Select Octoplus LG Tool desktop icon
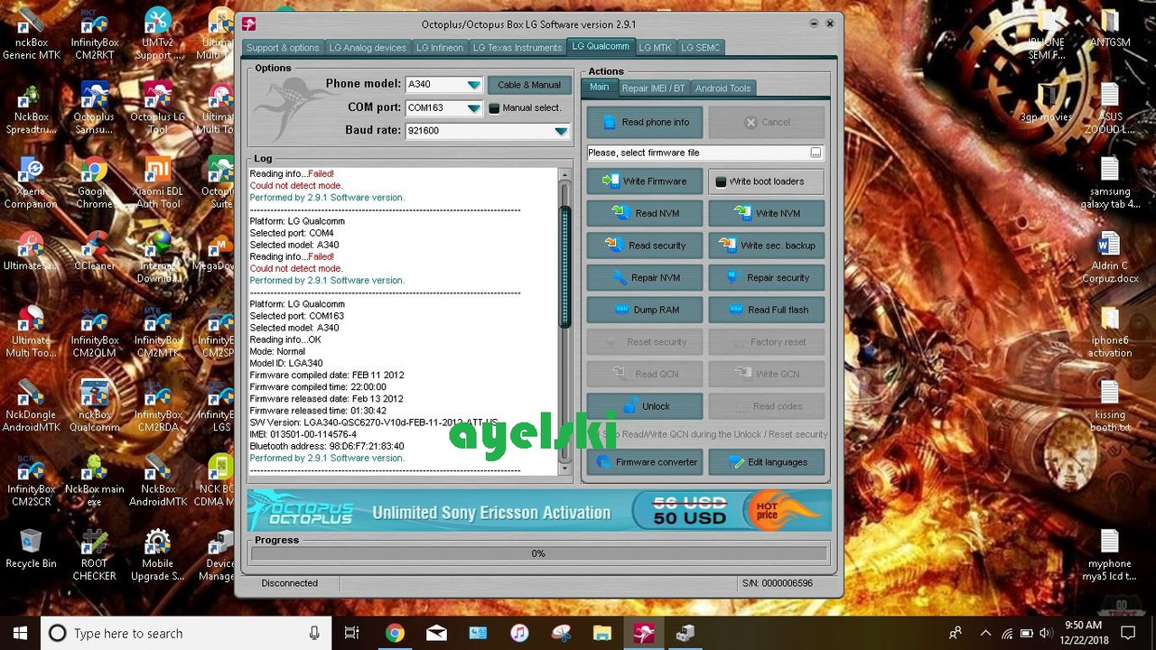 [158, 109]
